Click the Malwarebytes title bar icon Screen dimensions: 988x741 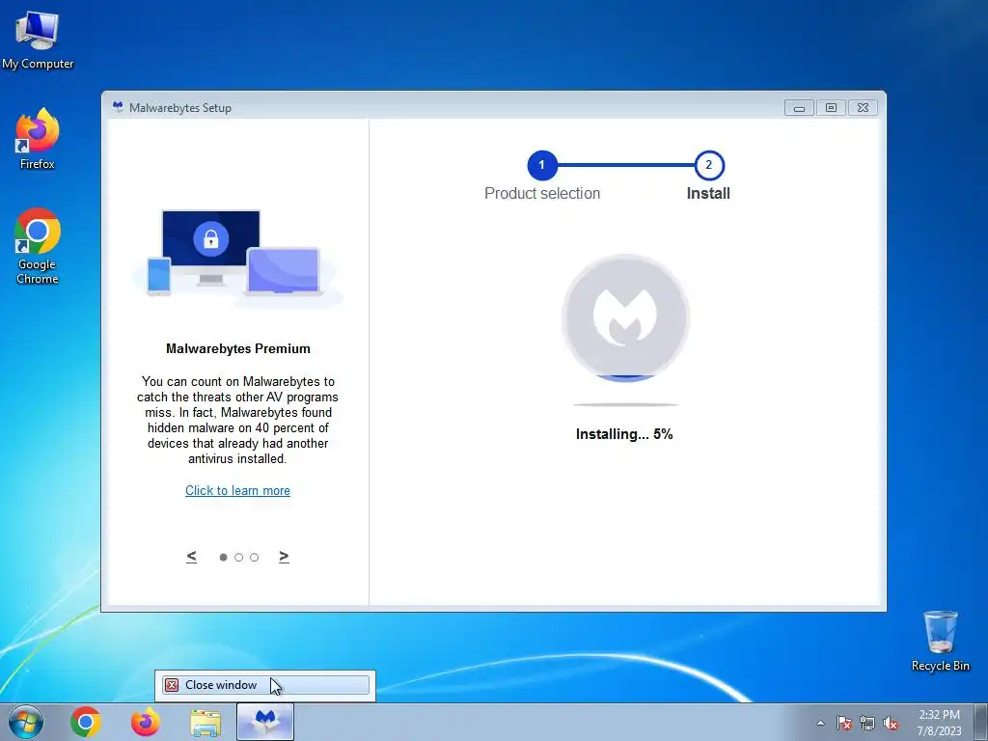(x=118, y=107)
